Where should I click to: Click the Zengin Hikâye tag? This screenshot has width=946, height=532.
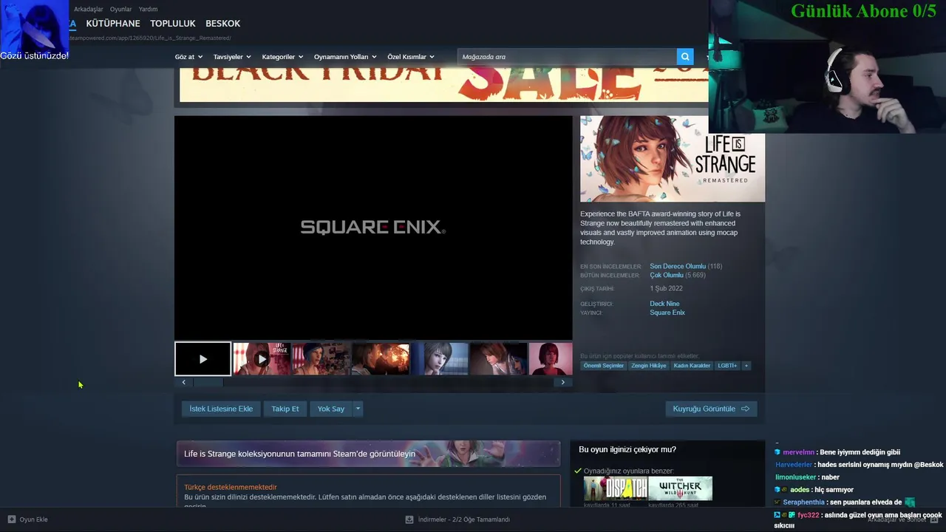(648, 366)
